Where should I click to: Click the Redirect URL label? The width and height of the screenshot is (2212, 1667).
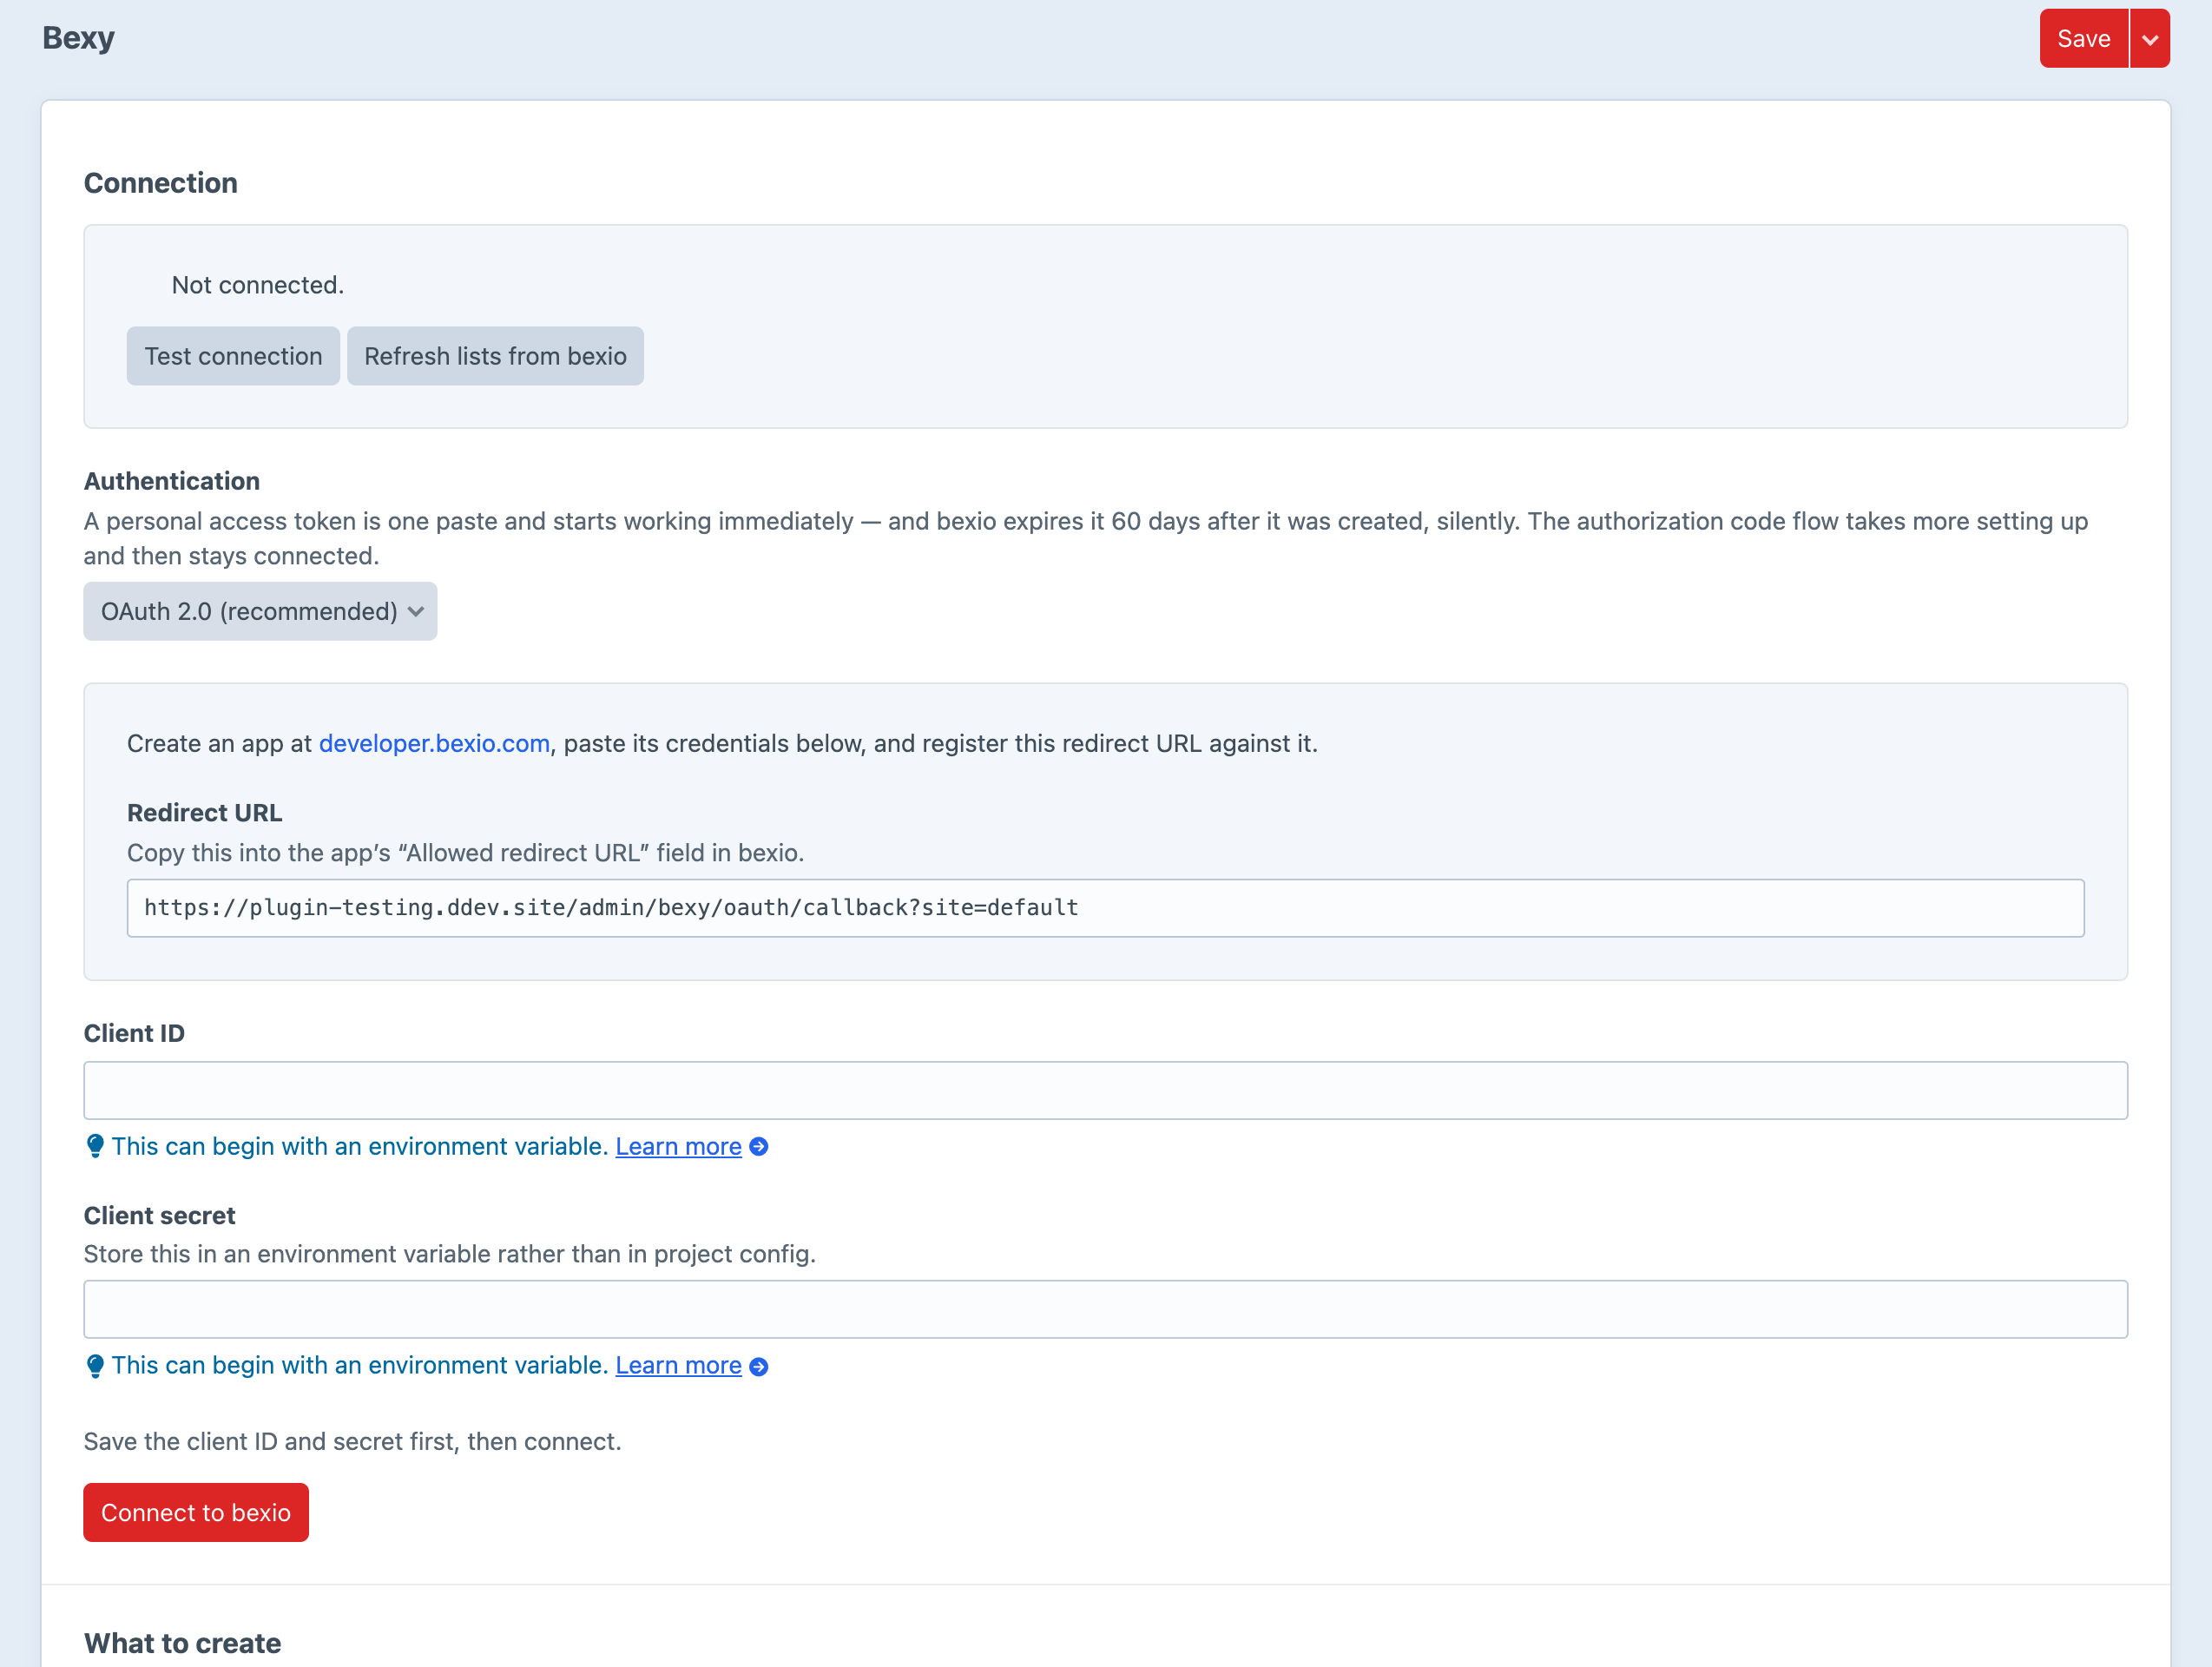point(205,813)
